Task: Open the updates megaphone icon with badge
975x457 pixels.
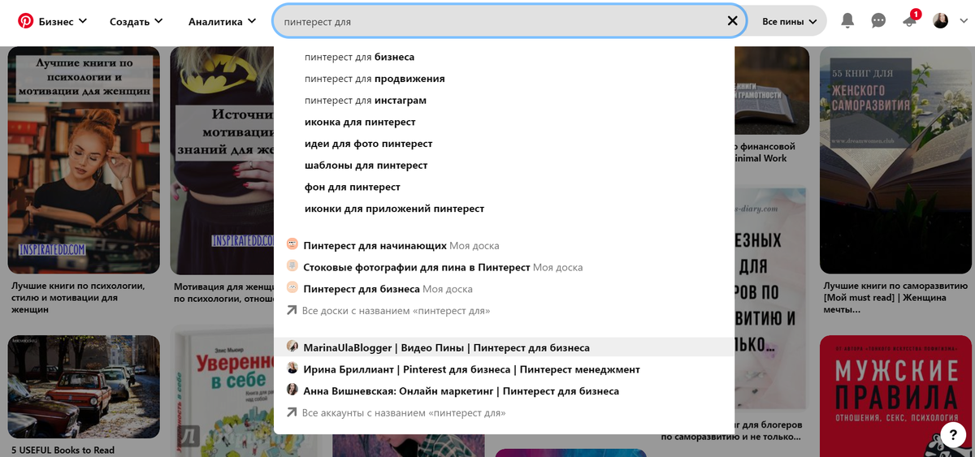Action: click(910, 19)
